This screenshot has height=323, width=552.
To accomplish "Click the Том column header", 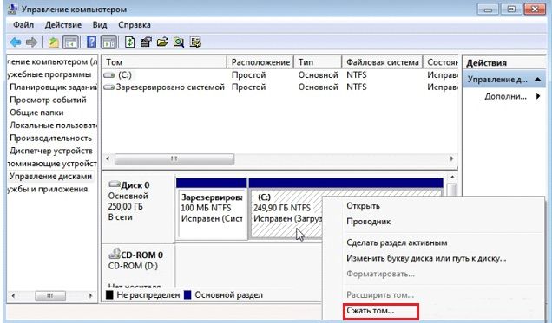I will tap(164, 62).
